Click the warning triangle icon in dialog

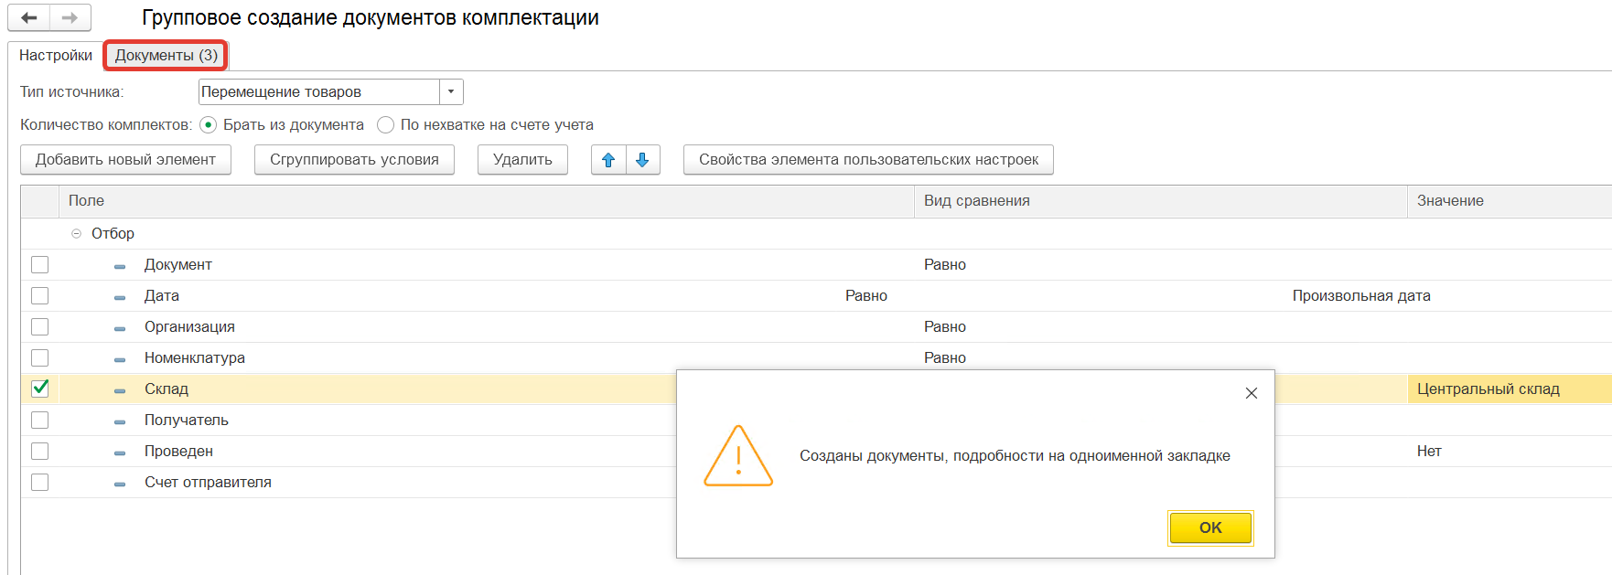click(738, 455)
